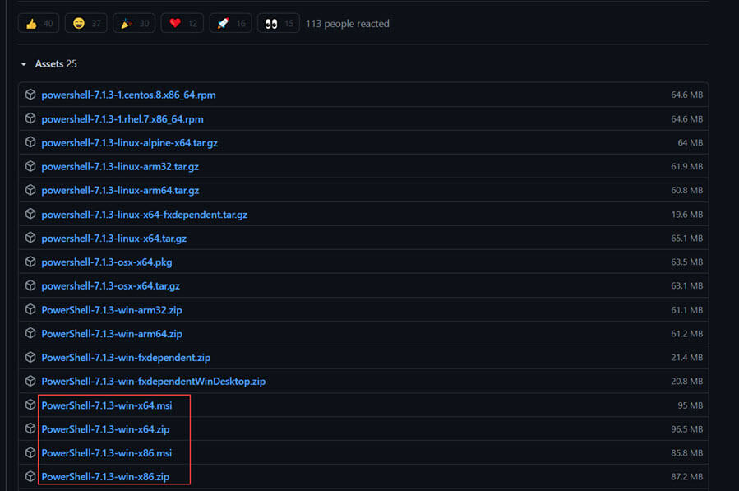The image size is (739, 491).
Task: Click package icon beside linux-x64-fxdependent tarball
Action: [x=30, y=214]
